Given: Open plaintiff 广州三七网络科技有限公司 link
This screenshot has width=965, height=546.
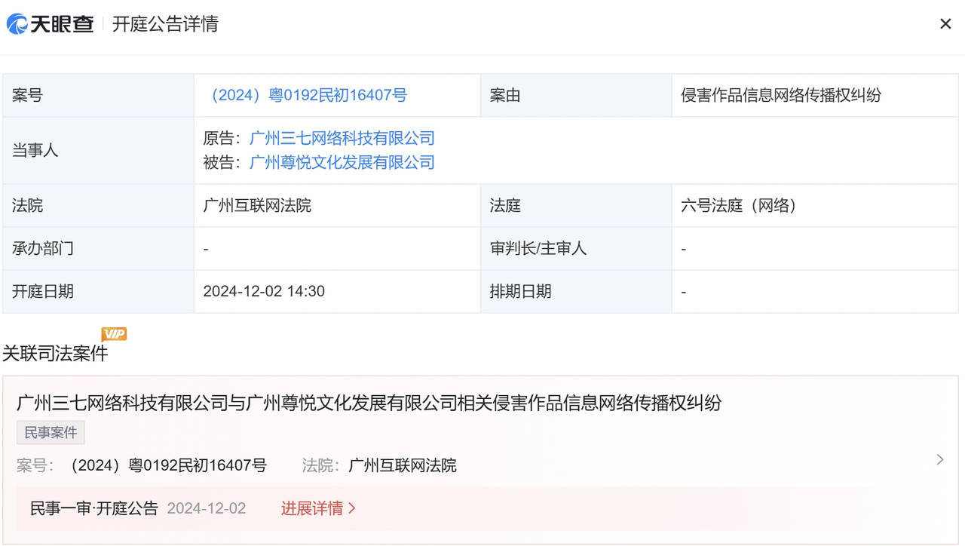Looking at the screenshot, I should (342, 138).
